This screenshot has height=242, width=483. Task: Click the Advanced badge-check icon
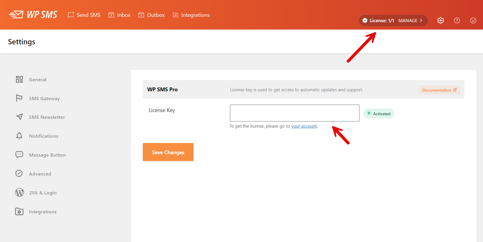coord(19,173)
